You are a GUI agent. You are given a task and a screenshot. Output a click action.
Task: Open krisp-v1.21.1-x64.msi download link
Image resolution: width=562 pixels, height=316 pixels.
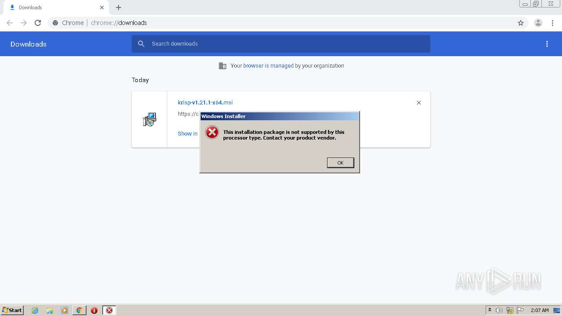(205, 102)
